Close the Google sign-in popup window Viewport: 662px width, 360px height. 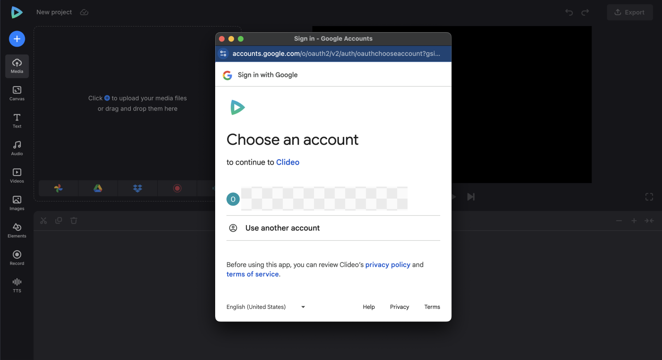[222, 39]
